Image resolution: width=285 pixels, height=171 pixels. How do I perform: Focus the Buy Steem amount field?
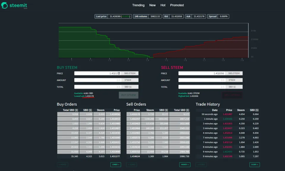[x=98, y=80]
